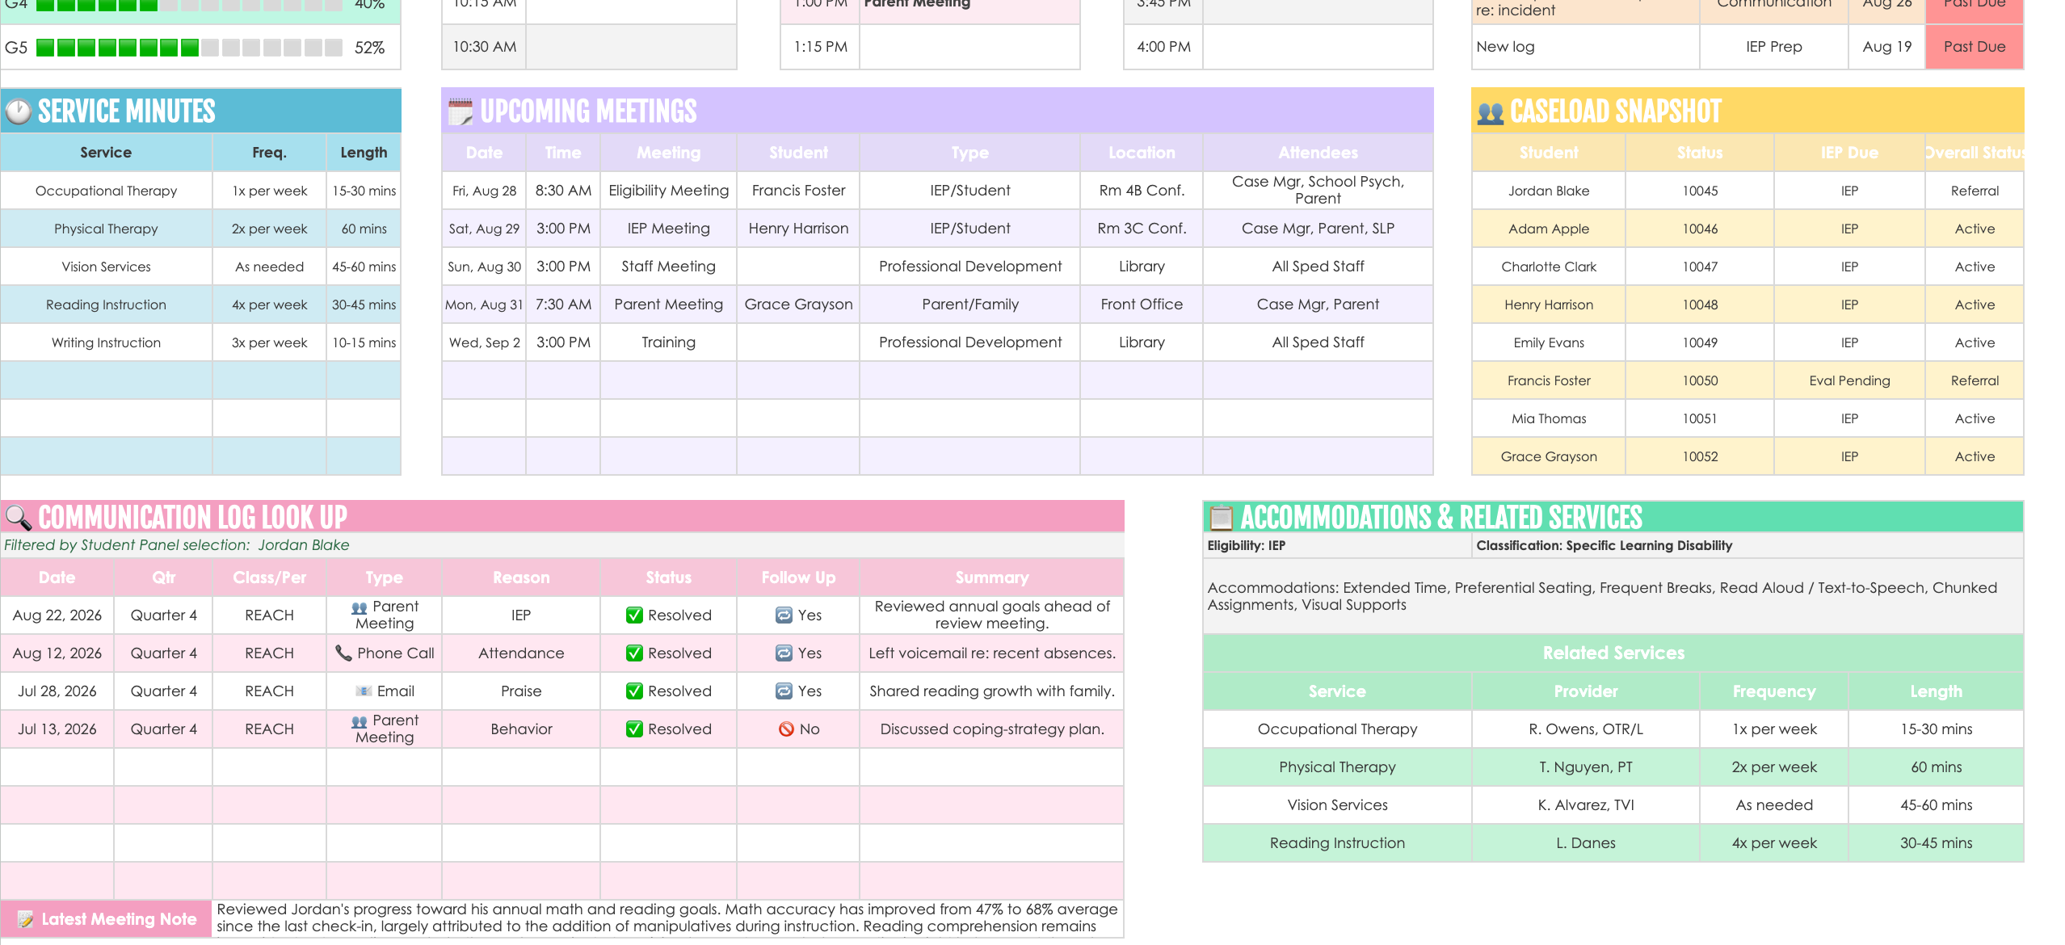Click the Latest Meeting Note label
Image resolution: width=2065 pixels, height=945 pixels.
(x=106, y=919)
